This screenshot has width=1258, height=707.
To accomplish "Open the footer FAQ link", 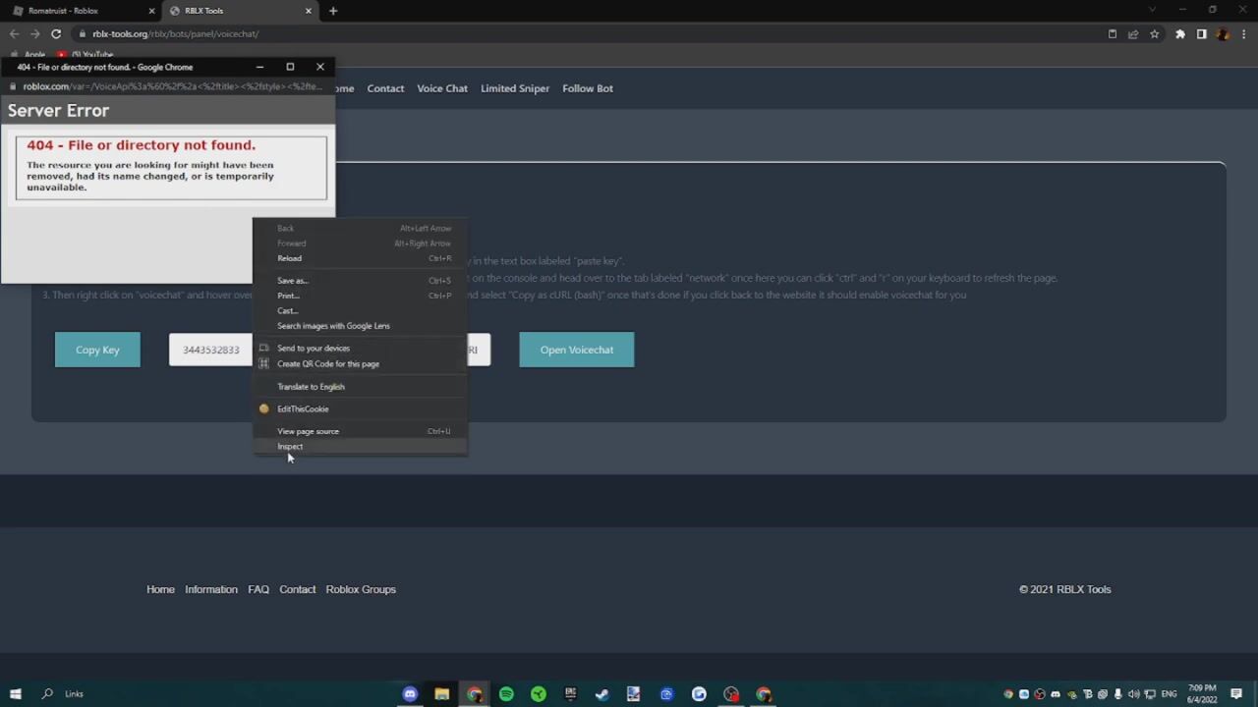I will tap(258, 589).
